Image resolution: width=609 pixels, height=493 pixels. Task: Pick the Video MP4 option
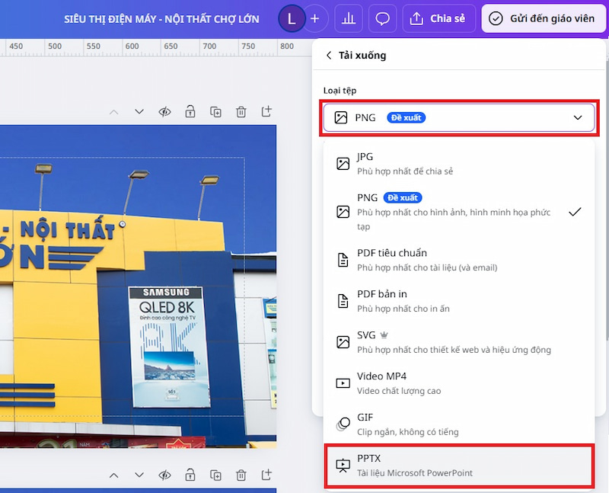459,383
